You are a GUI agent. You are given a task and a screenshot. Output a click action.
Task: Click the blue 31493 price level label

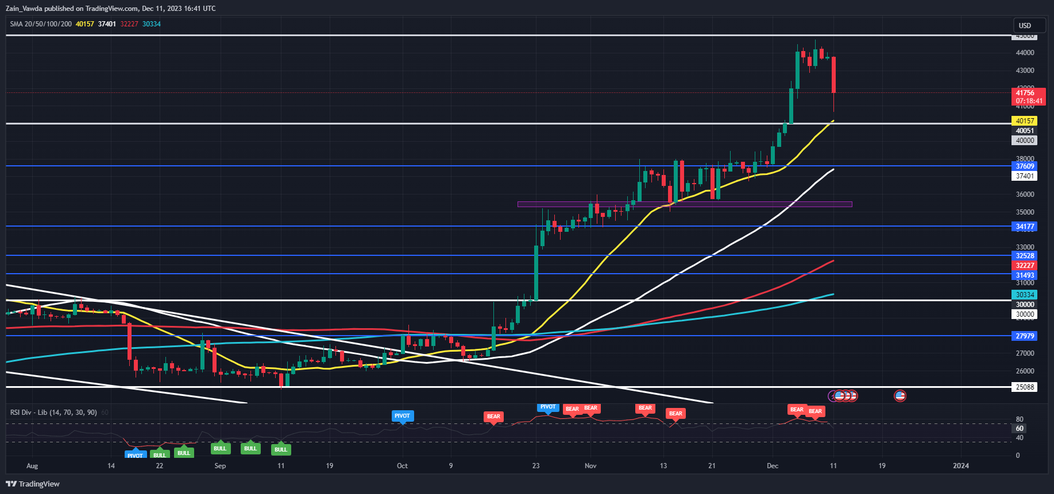pyautogui.click(x=1025, y=275)
